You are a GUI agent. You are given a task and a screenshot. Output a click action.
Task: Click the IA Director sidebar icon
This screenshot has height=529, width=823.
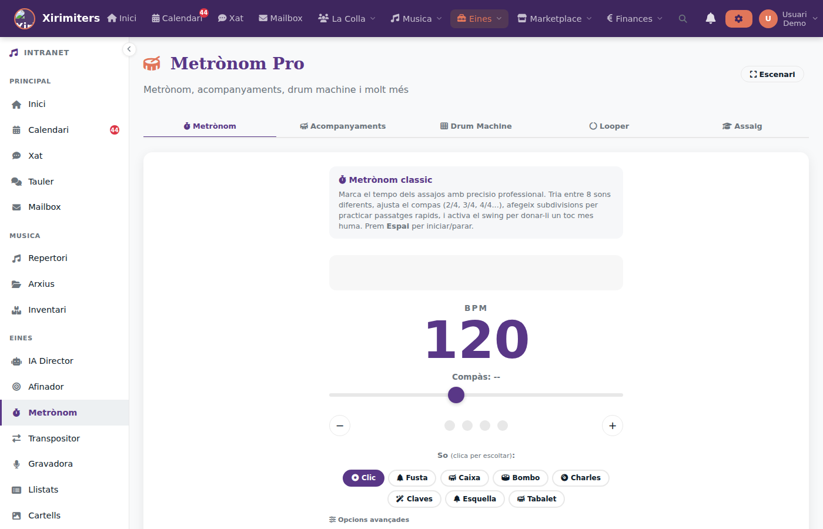[17, 360]
